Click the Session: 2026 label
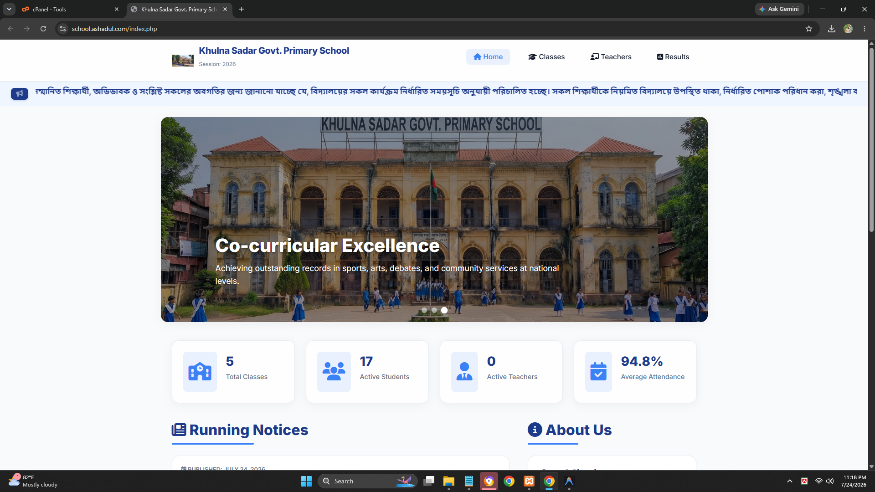875x492 pixels. point(217,64)
